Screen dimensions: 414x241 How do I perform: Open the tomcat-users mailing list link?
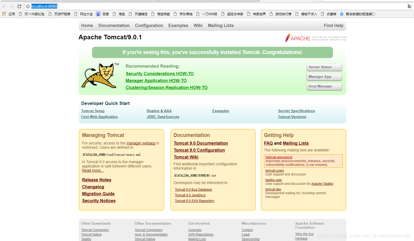point(275,171)
